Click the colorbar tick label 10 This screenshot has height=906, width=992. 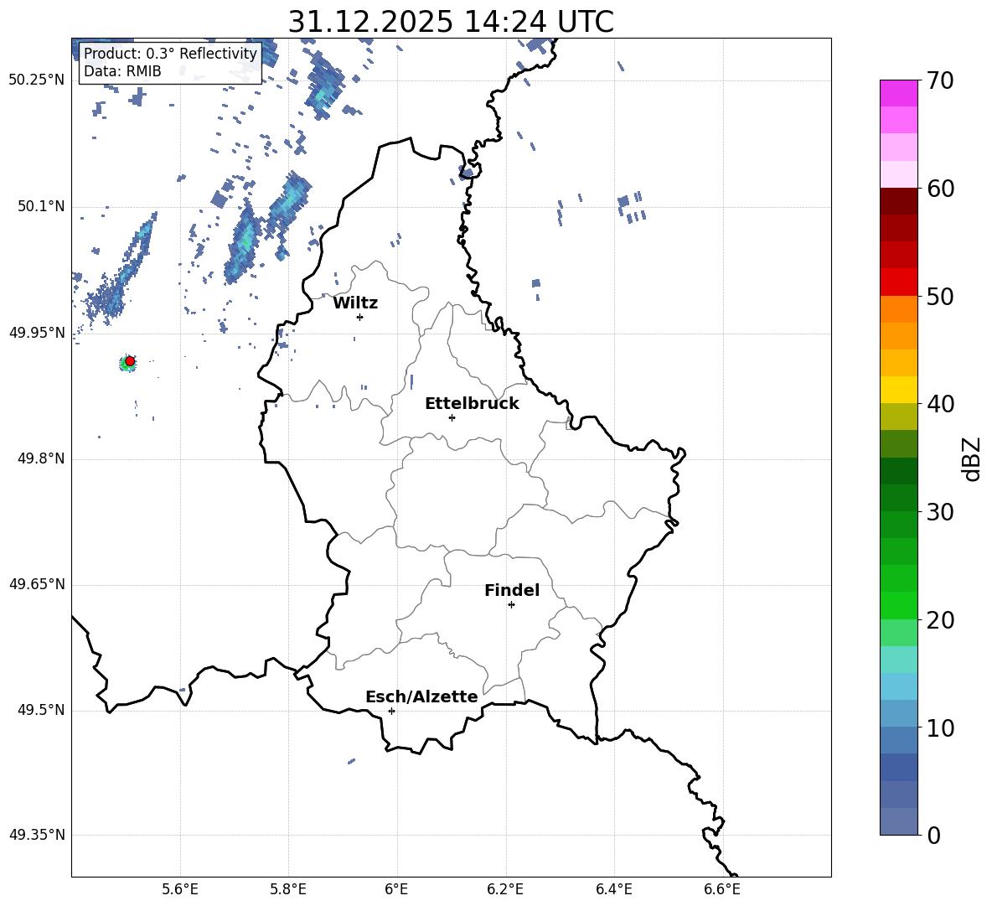tap(941, 727)
